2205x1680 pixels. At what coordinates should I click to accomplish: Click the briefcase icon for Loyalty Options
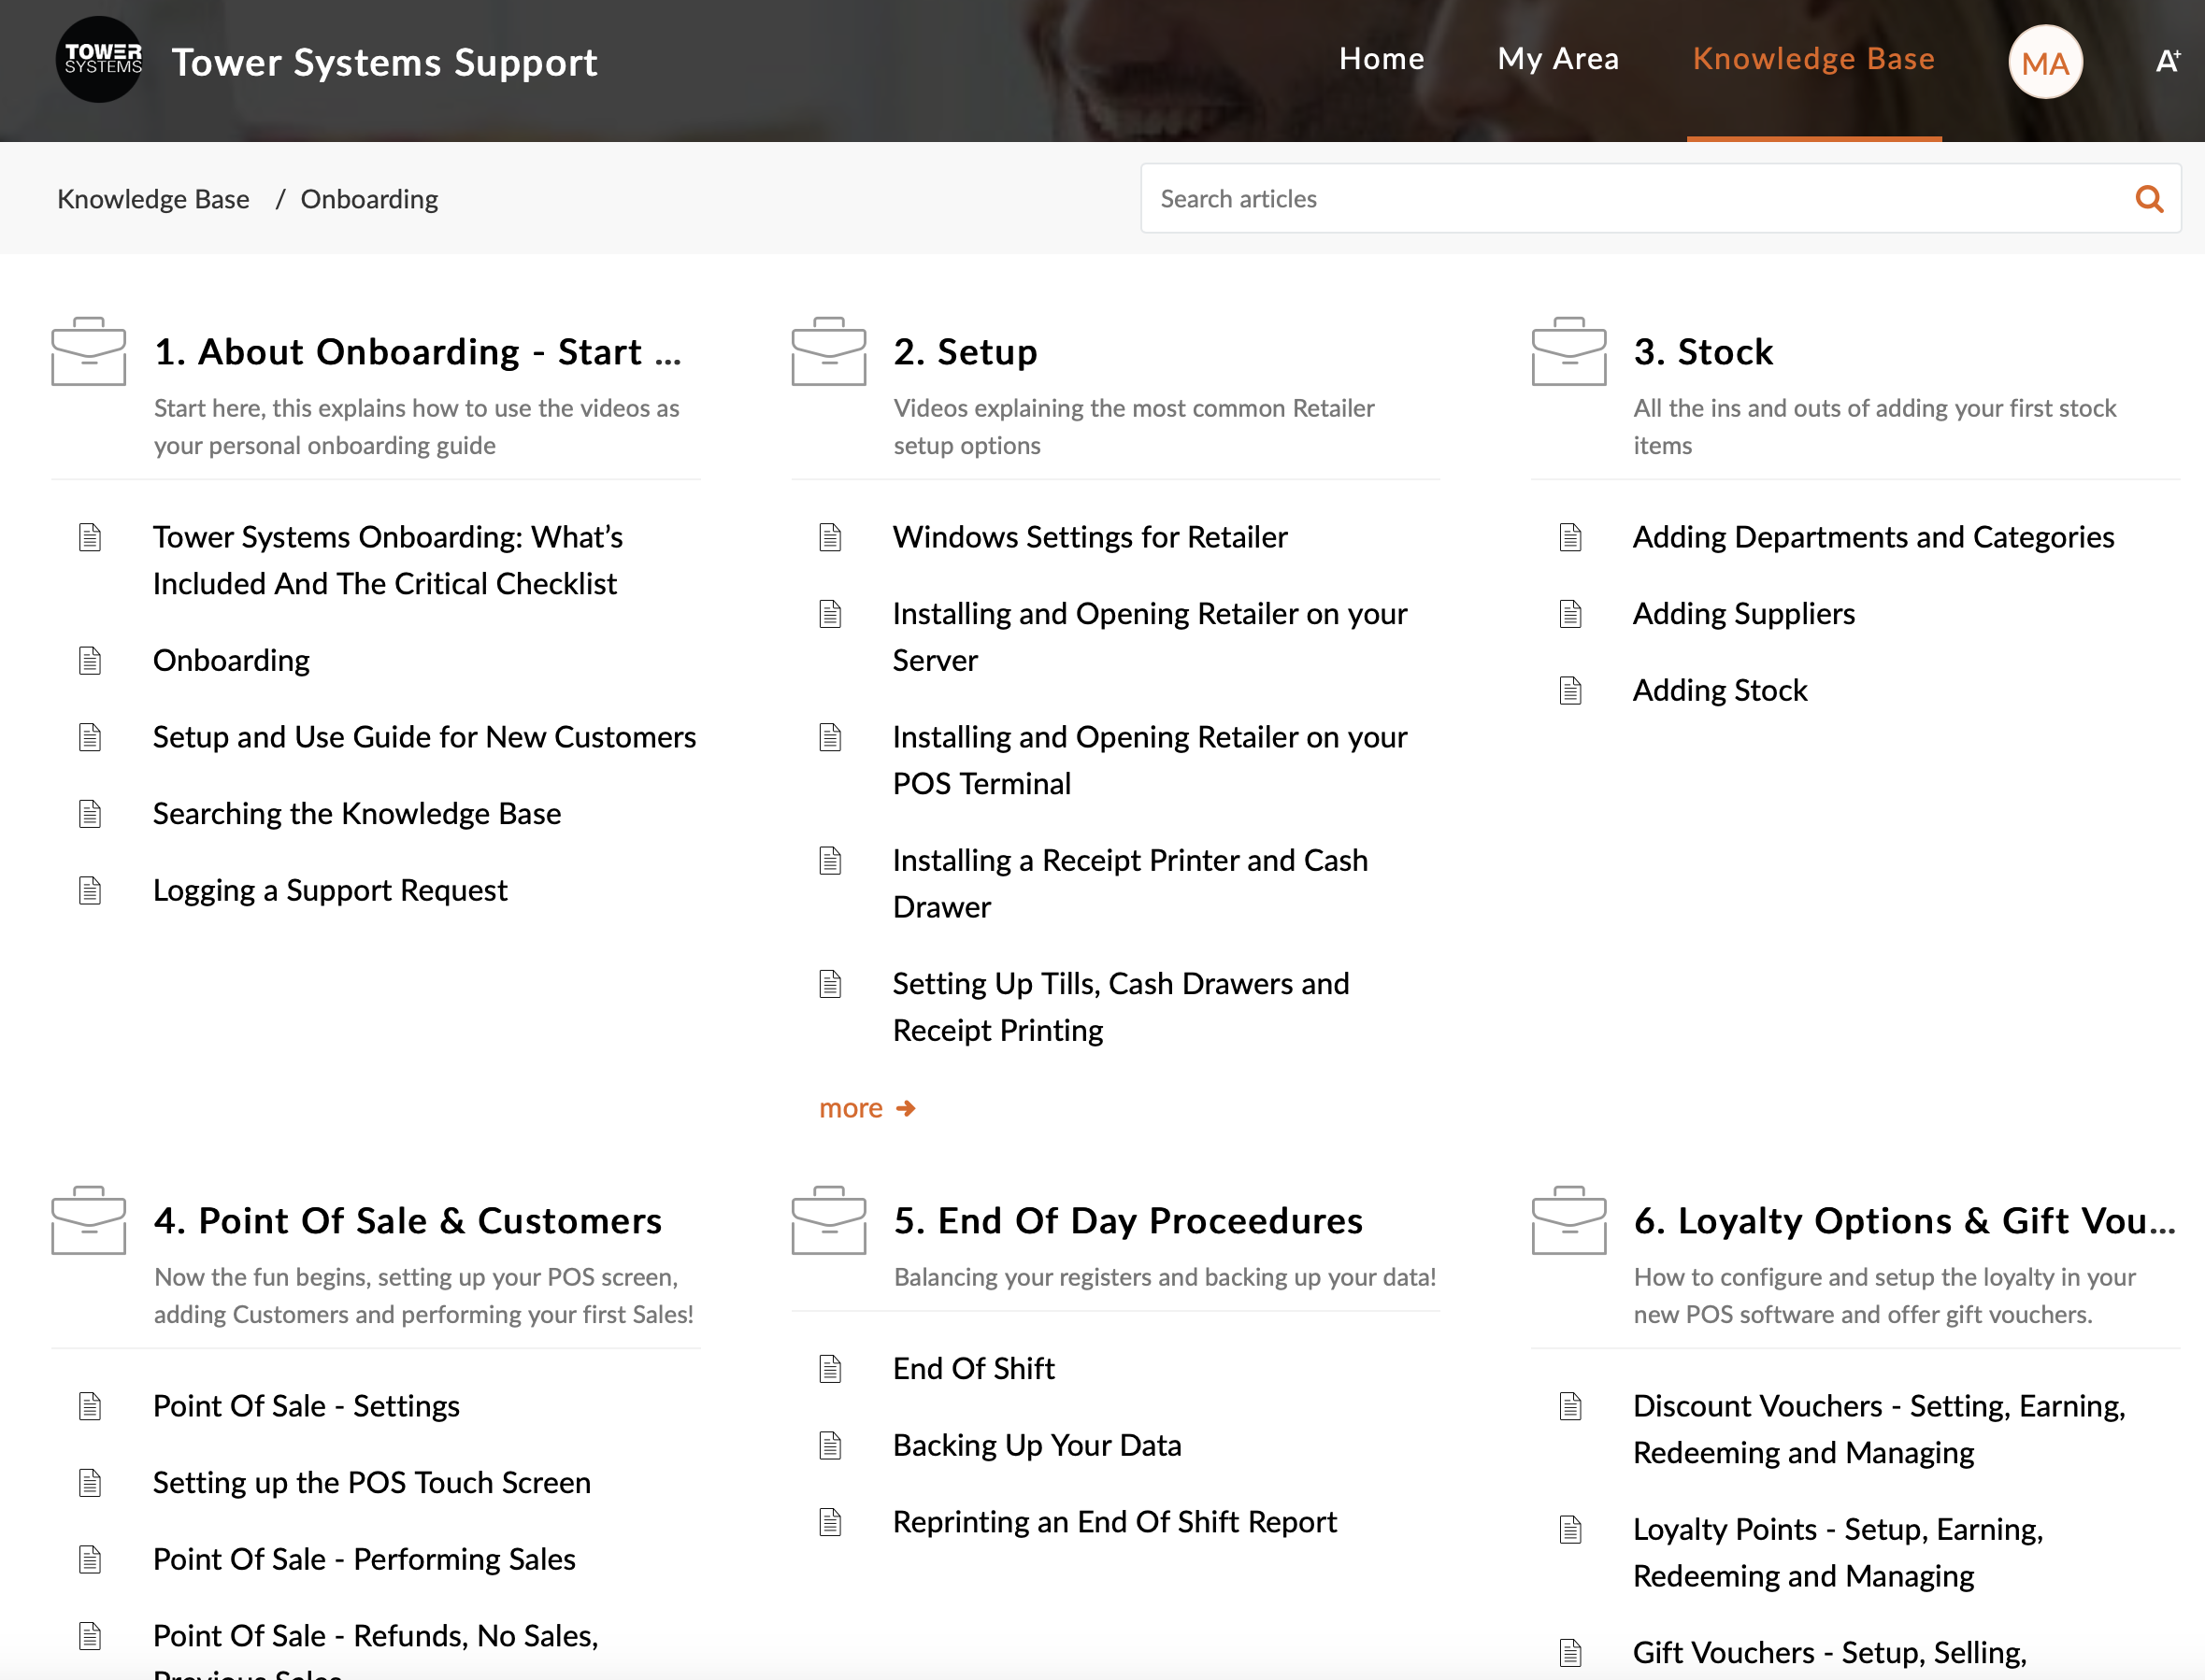tap(1568, 1220)
